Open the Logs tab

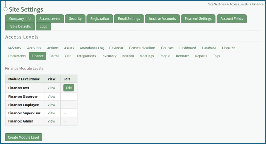43,27
